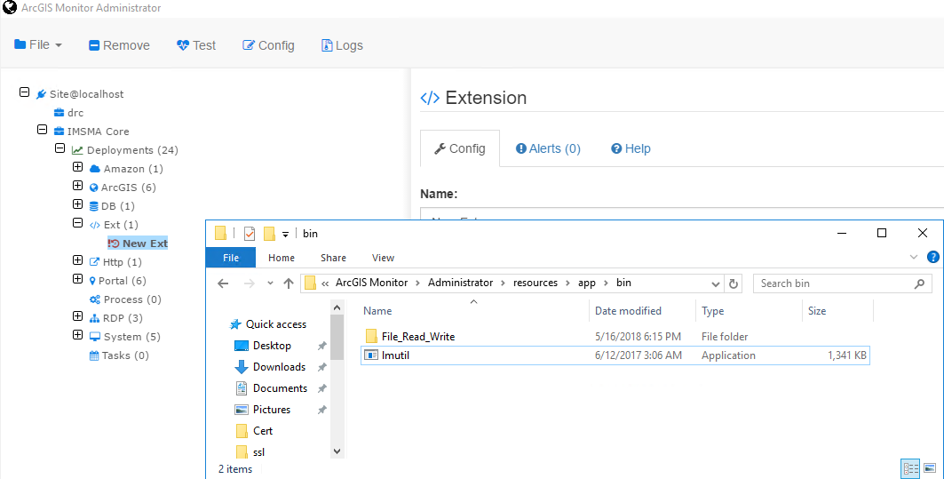Switch to the Config tab
Viewport: 944px width, 479px height.
pyautogui.click(x=460, y=148)
